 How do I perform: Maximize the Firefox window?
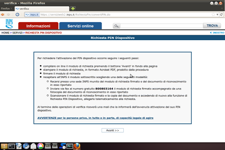(216, 3)
